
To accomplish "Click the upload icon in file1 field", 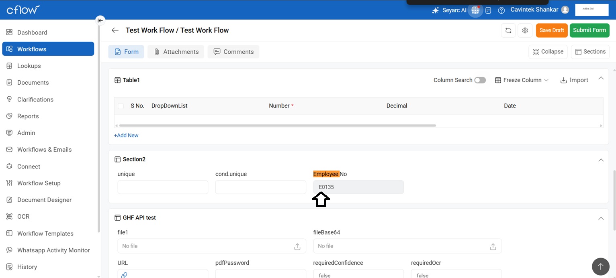I will point(297,246).
